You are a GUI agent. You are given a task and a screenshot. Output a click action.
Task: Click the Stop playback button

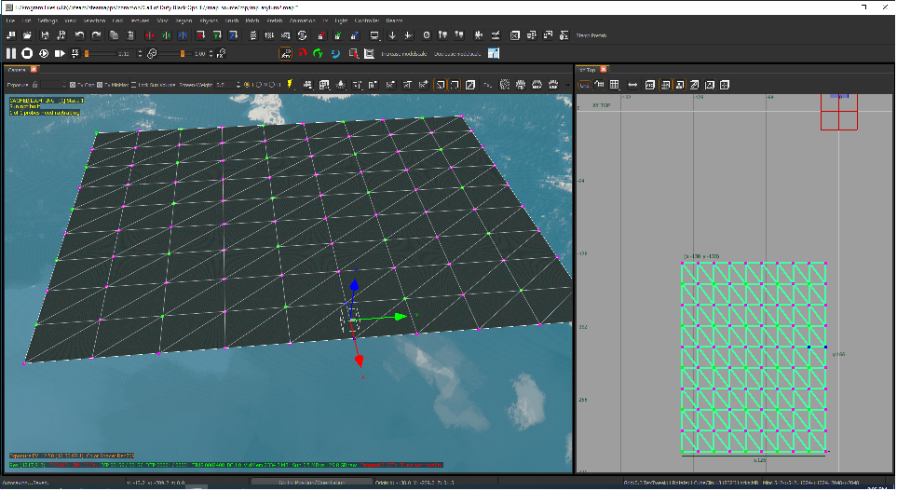pos(27,53)
